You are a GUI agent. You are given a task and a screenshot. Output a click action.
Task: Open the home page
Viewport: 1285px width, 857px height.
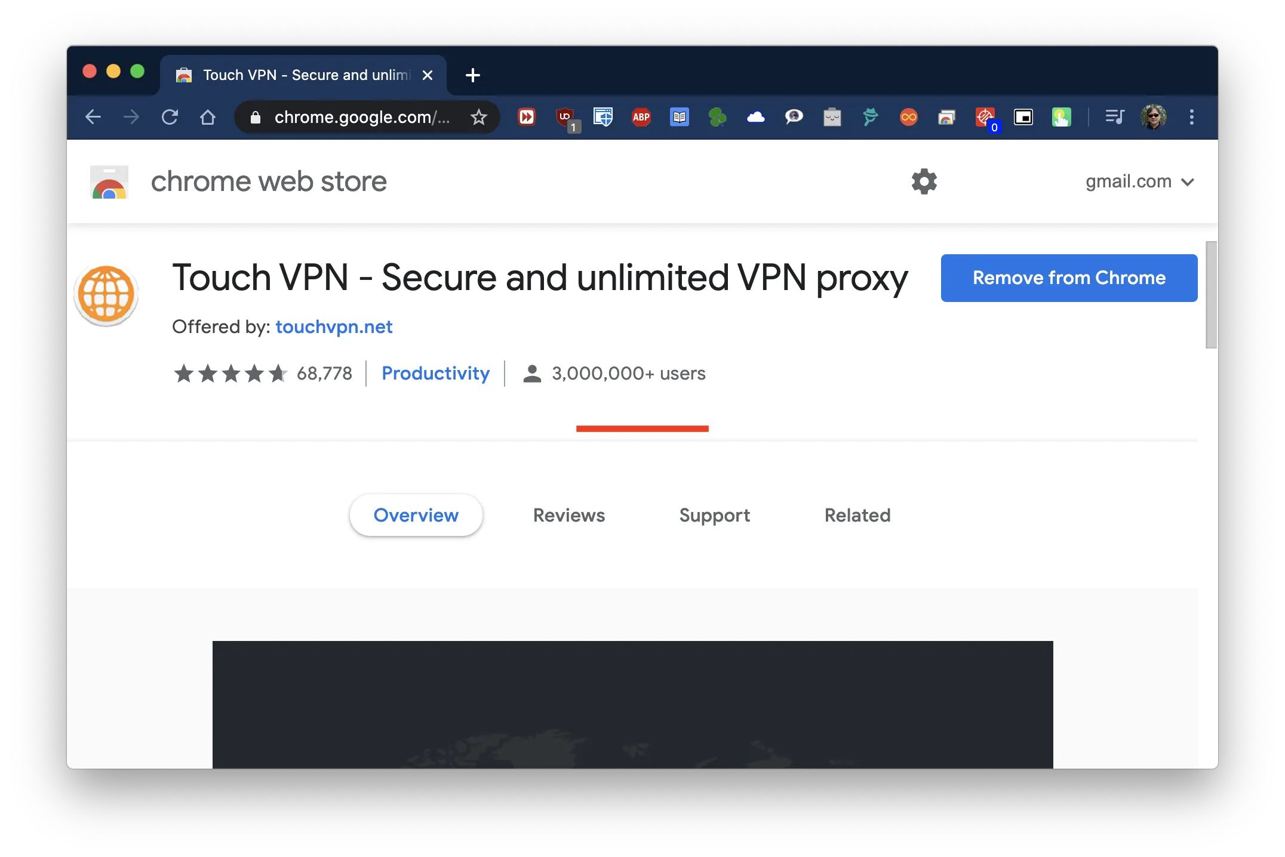[x=208, y=117]
